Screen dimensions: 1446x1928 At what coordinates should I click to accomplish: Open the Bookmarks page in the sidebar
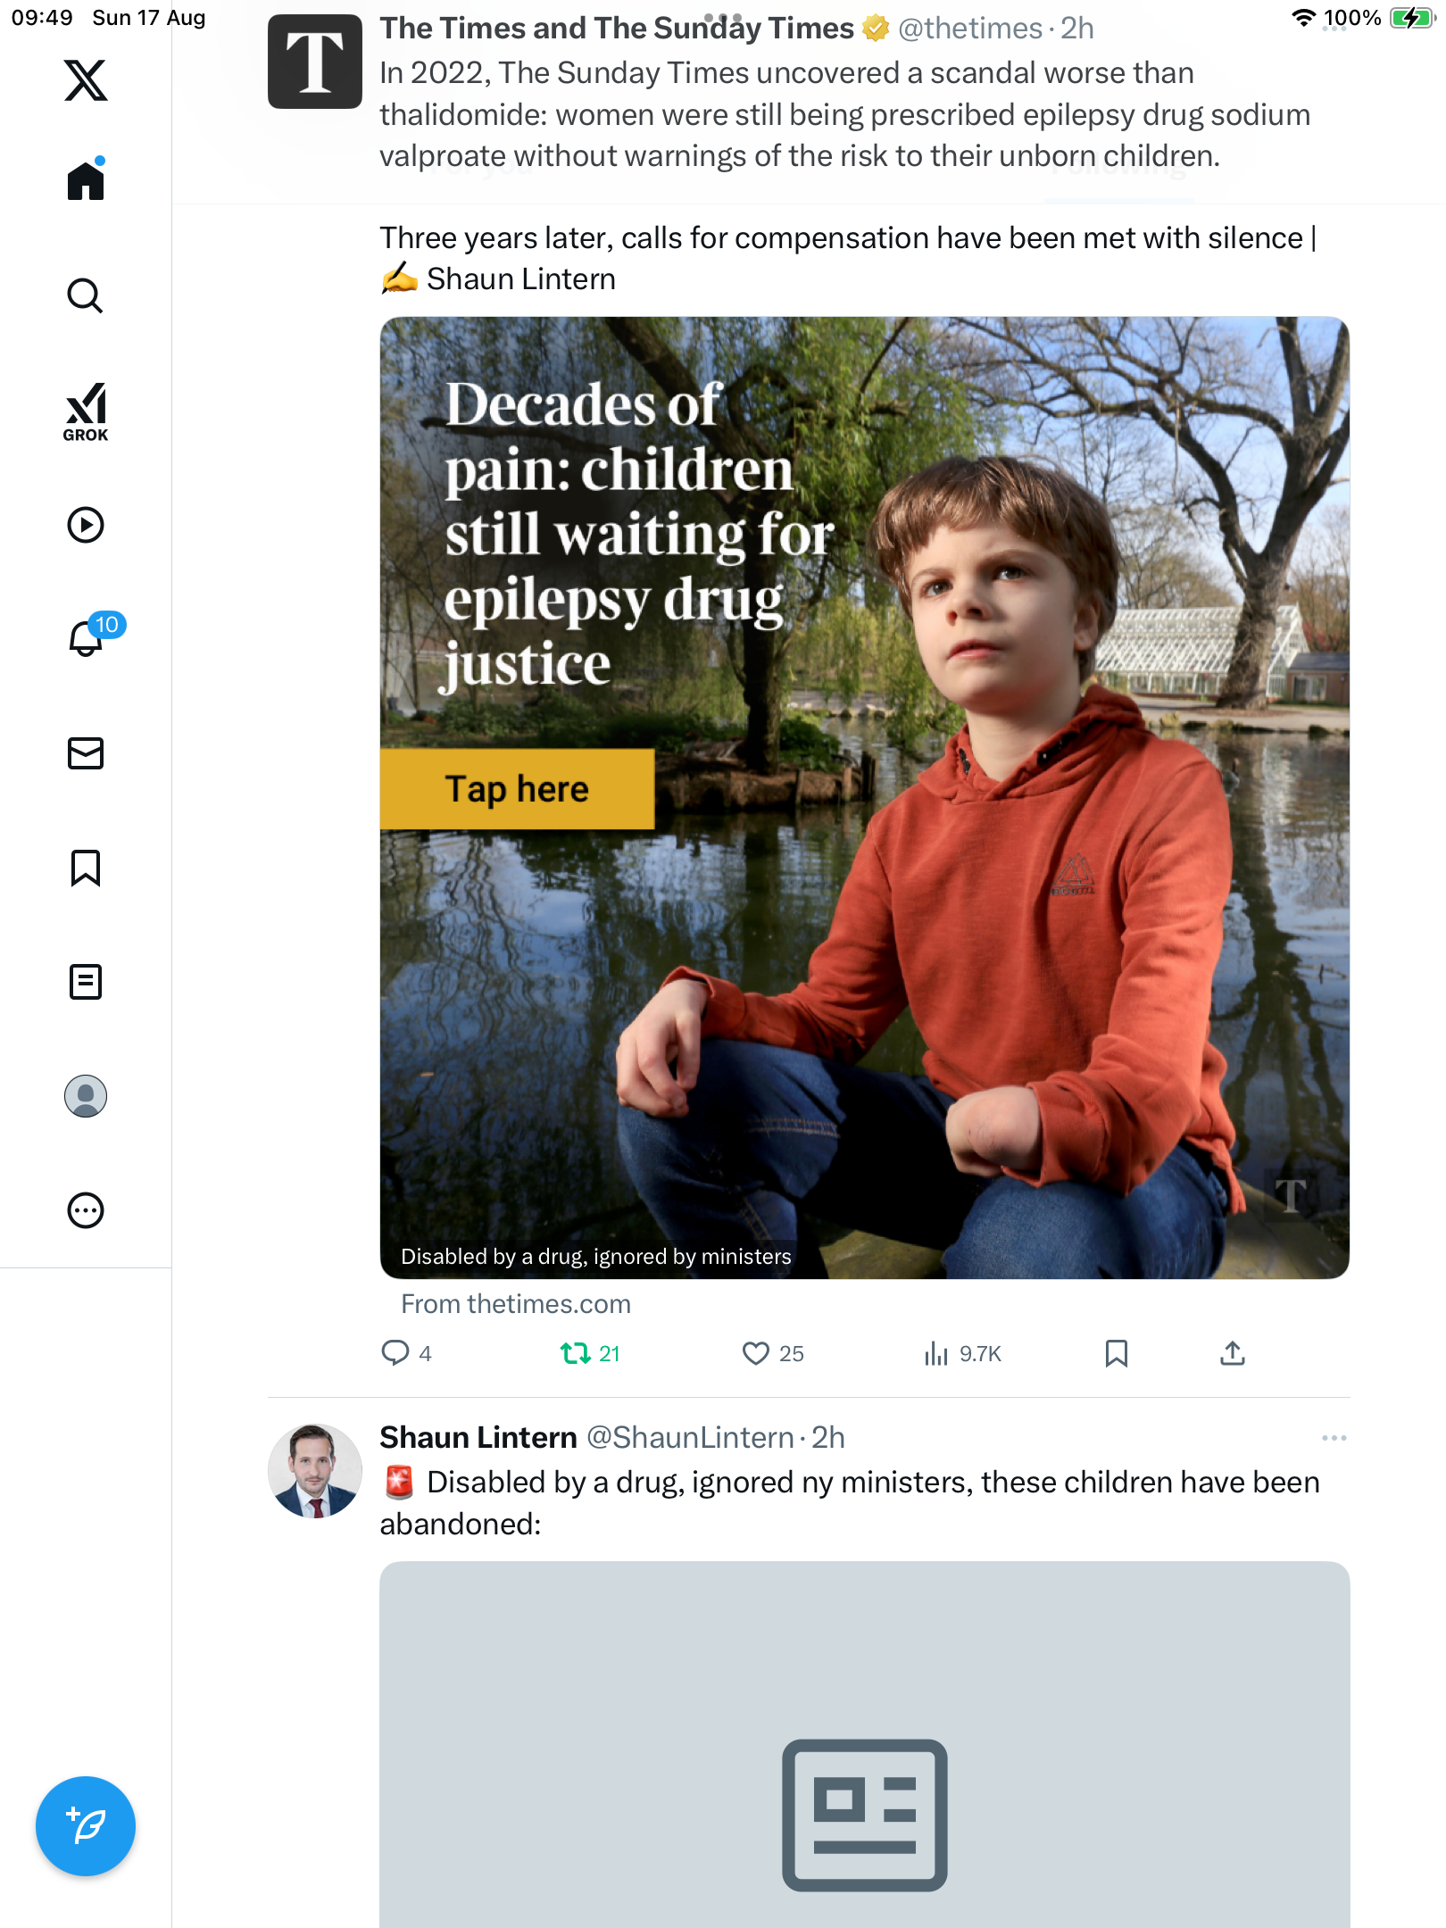pos(86,868)
